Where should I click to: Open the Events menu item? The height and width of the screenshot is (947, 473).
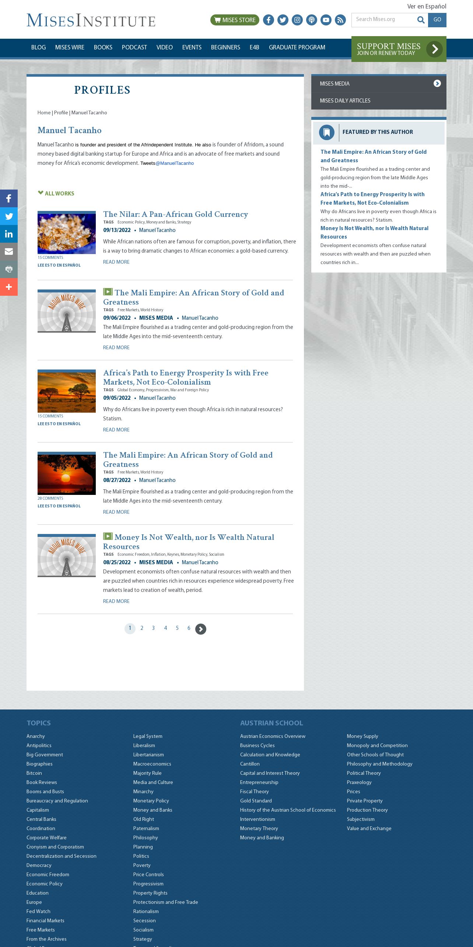click(x=192, y=47)
